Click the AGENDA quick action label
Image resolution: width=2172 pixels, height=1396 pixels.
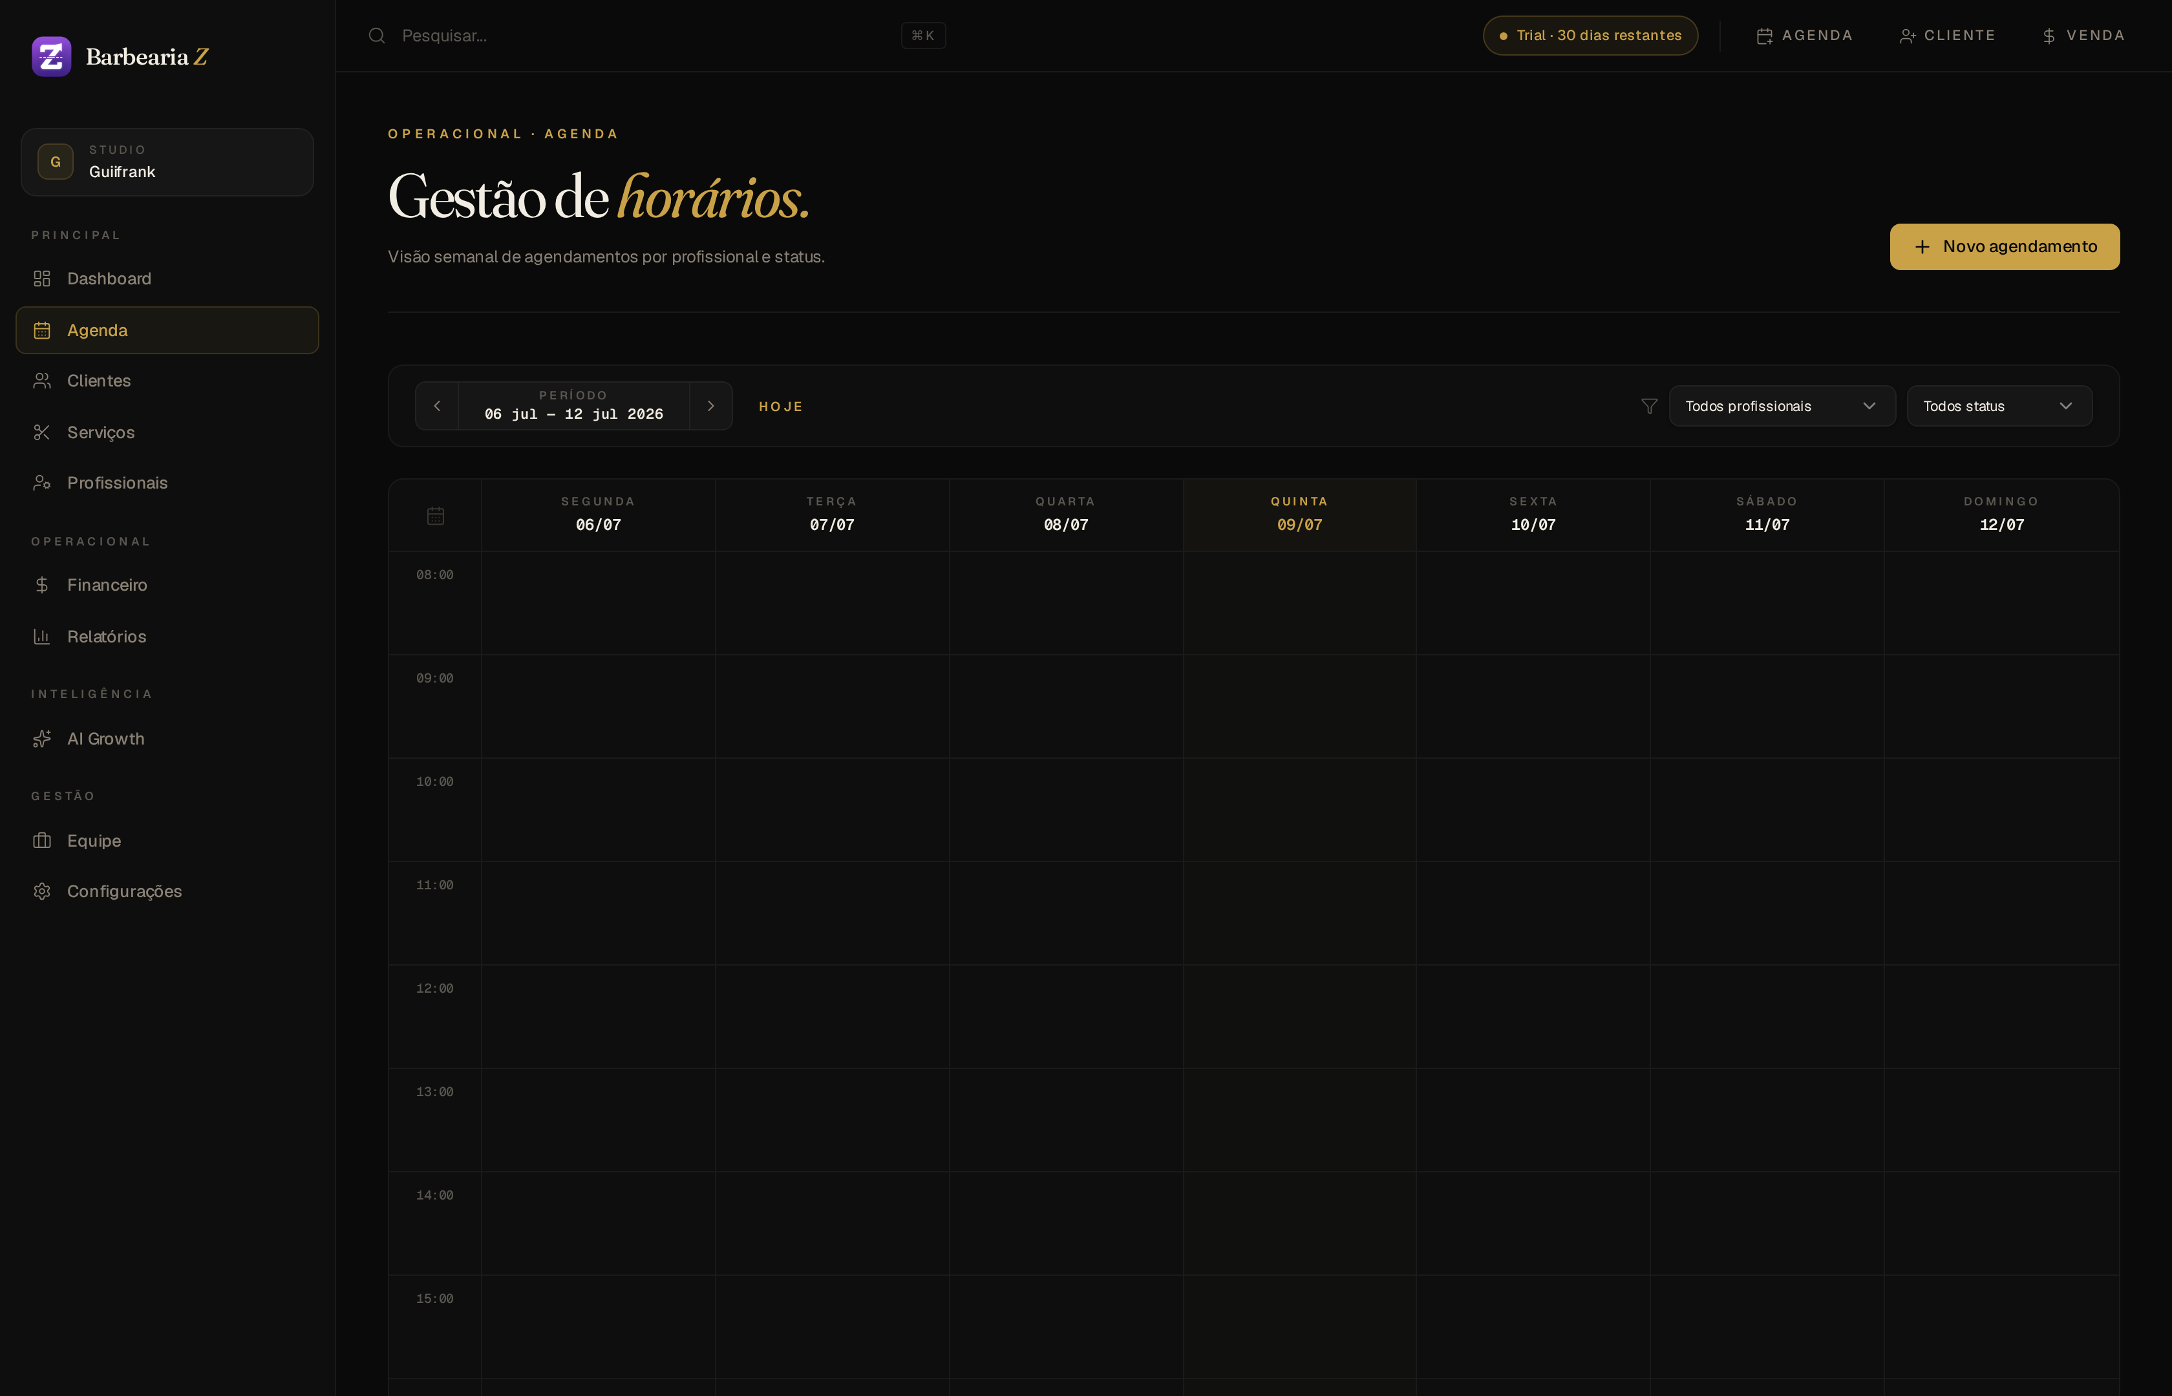tap(1816, 36)
